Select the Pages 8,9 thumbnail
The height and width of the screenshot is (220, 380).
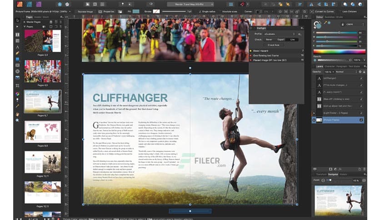(x=43, y=132)
